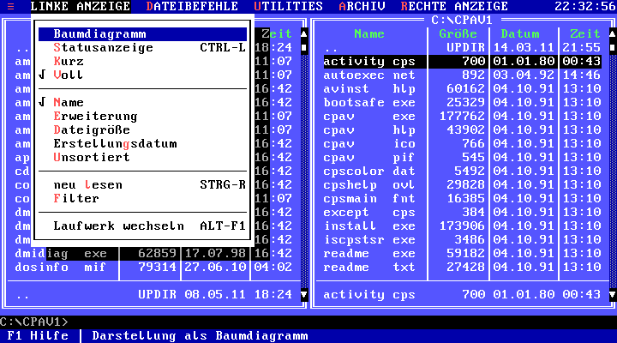Expand the Utilities menu
617x343 pixels.
pyautogui.click(x=288, y=6)
